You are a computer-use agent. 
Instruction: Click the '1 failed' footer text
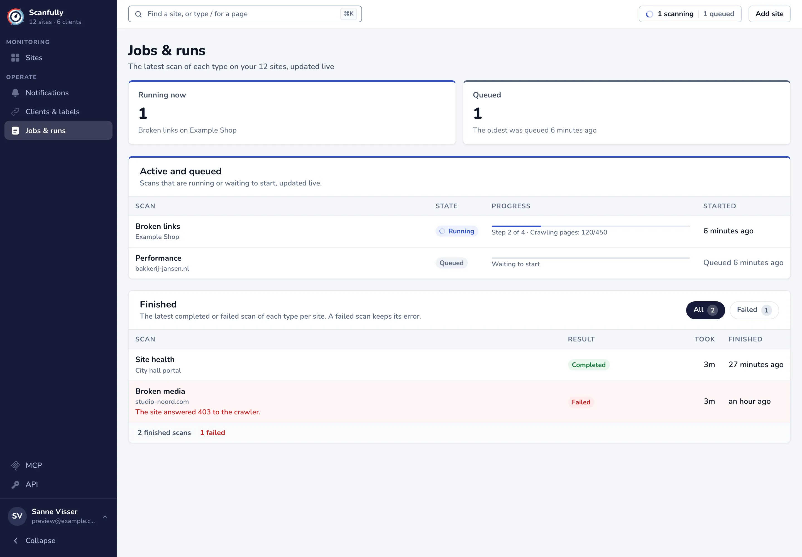tap(212, 433)
